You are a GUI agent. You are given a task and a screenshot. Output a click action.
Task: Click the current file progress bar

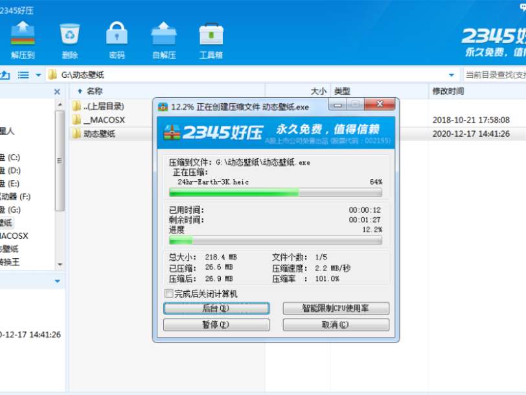[275, 193]
